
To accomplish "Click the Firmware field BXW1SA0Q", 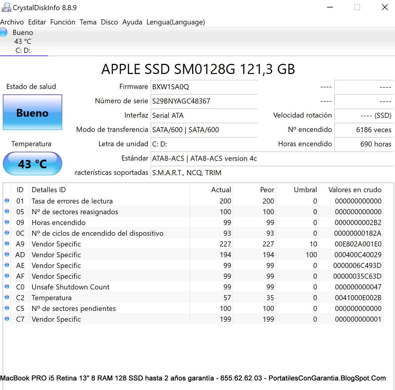I will [204, 87].
